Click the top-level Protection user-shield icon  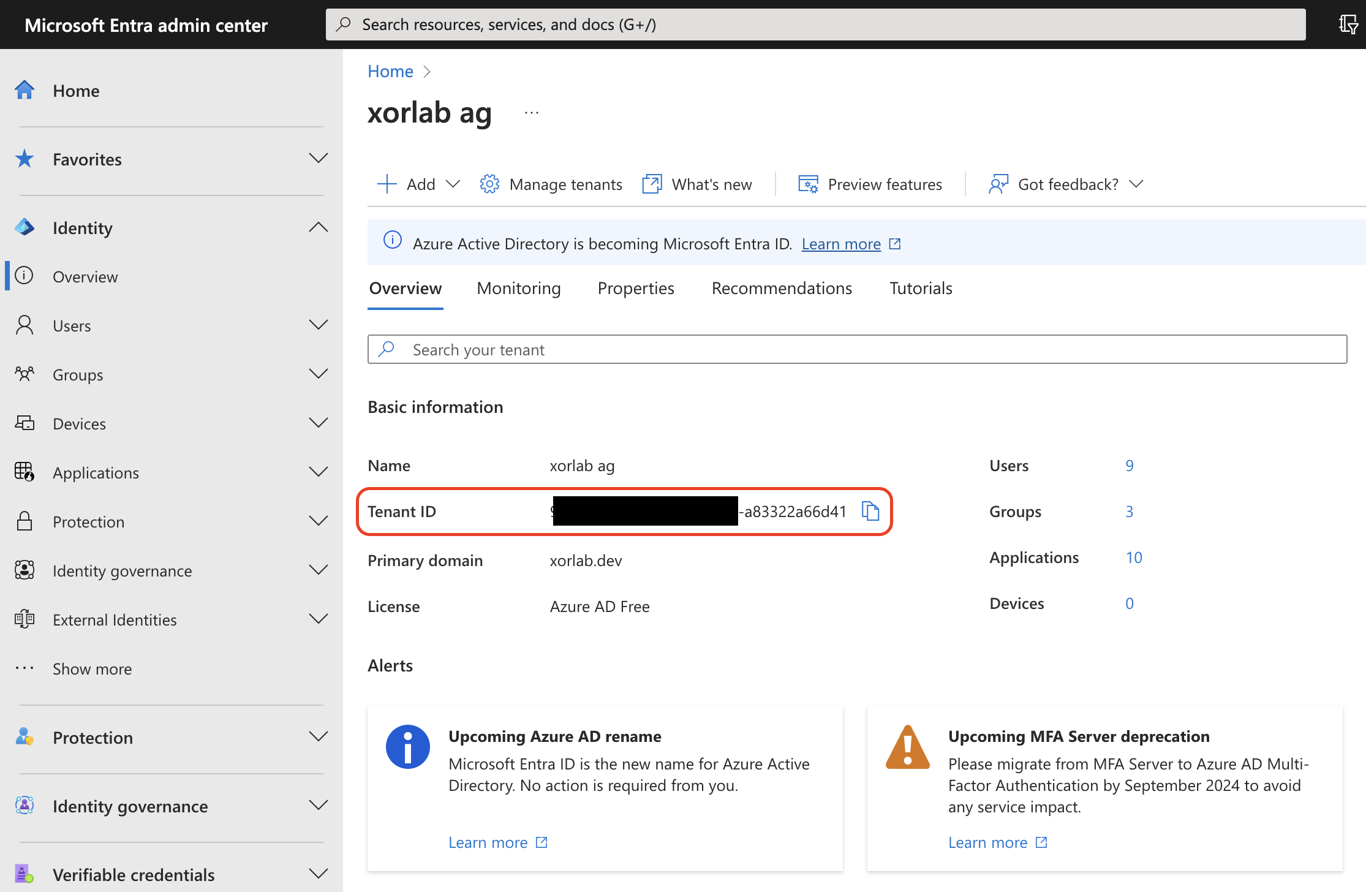(25, 737)
